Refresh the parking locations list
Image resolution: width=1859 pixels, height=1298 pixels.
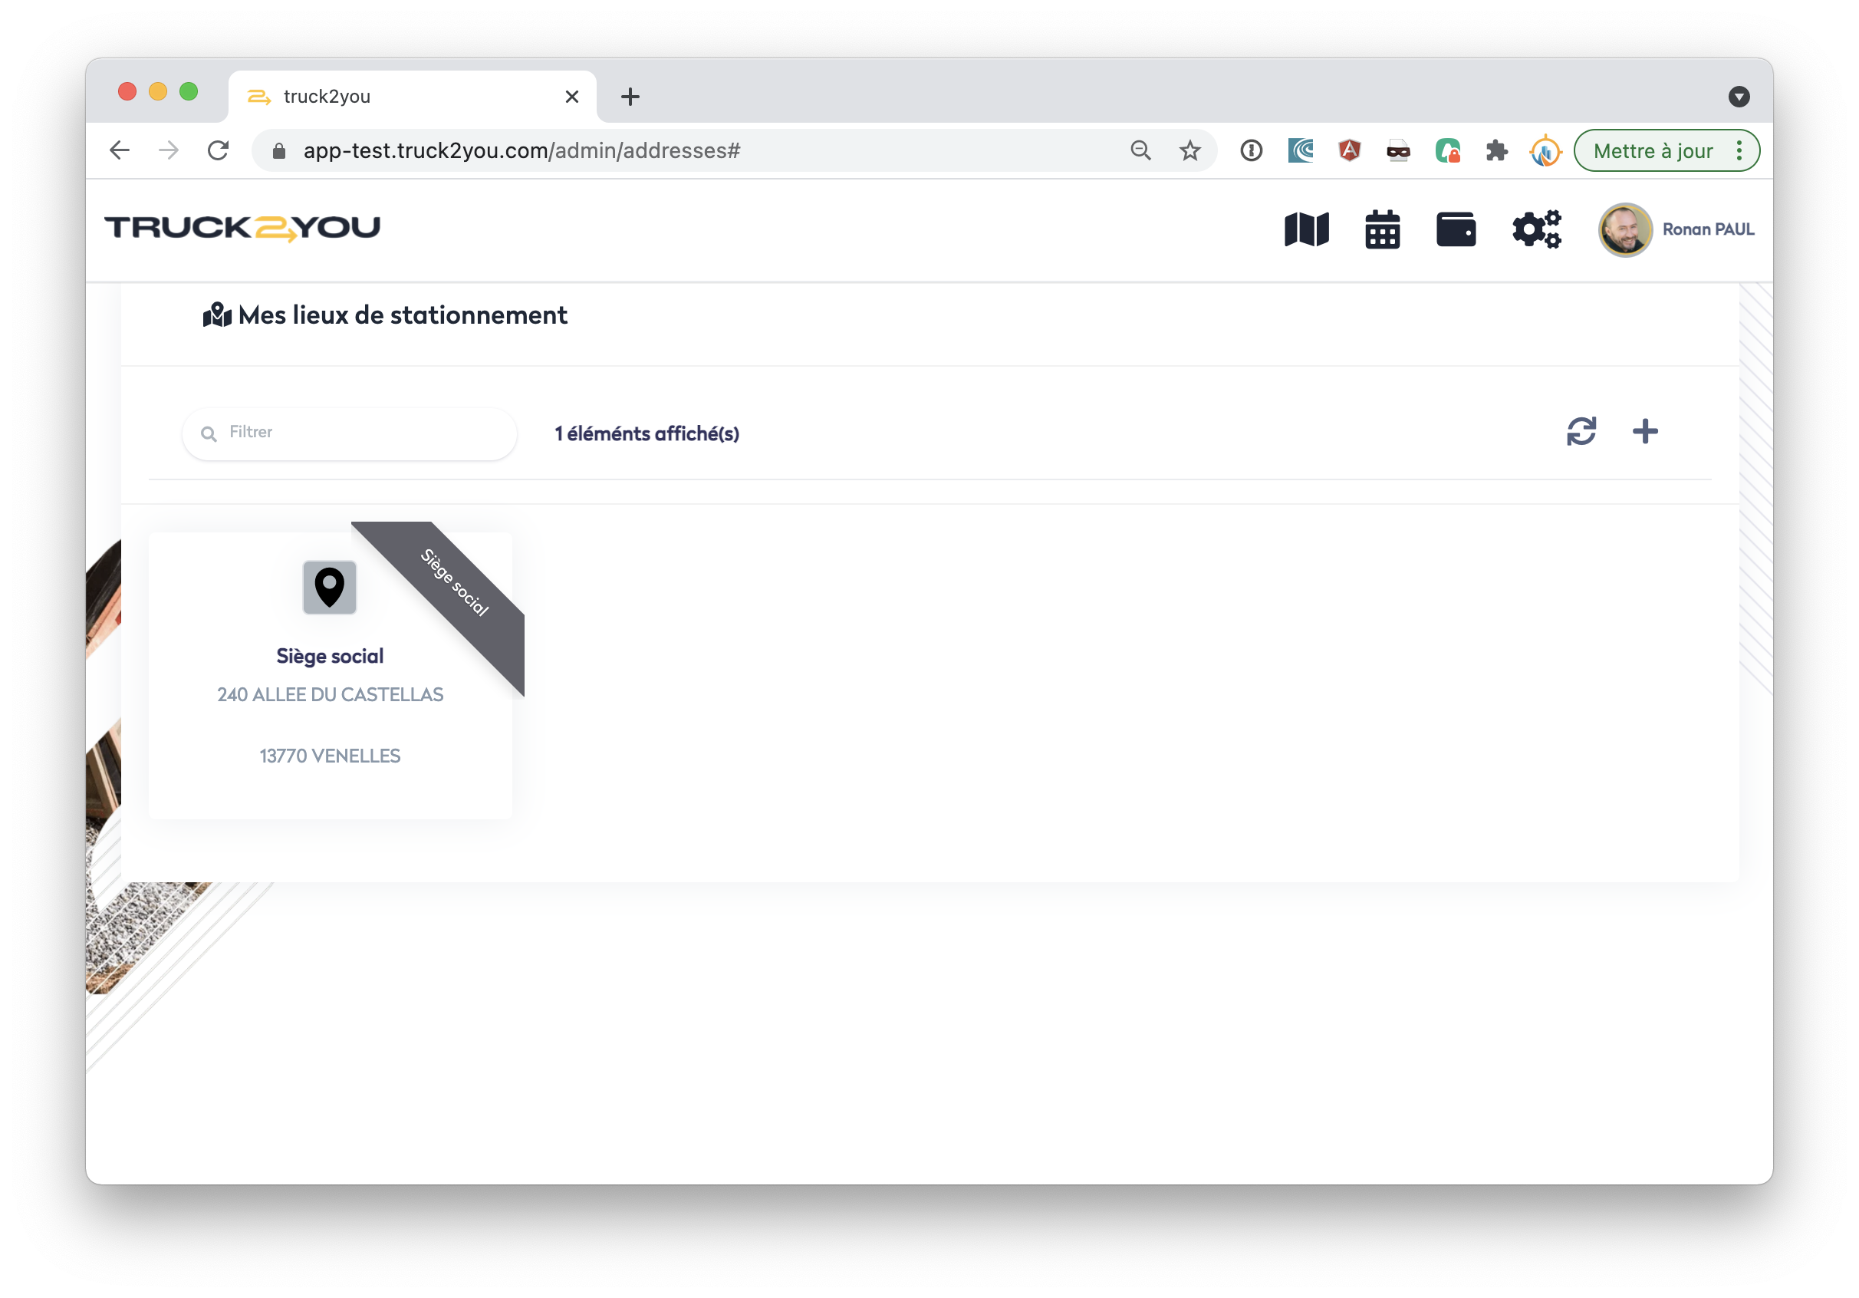pyautogui.click(x=1581, y=432)
